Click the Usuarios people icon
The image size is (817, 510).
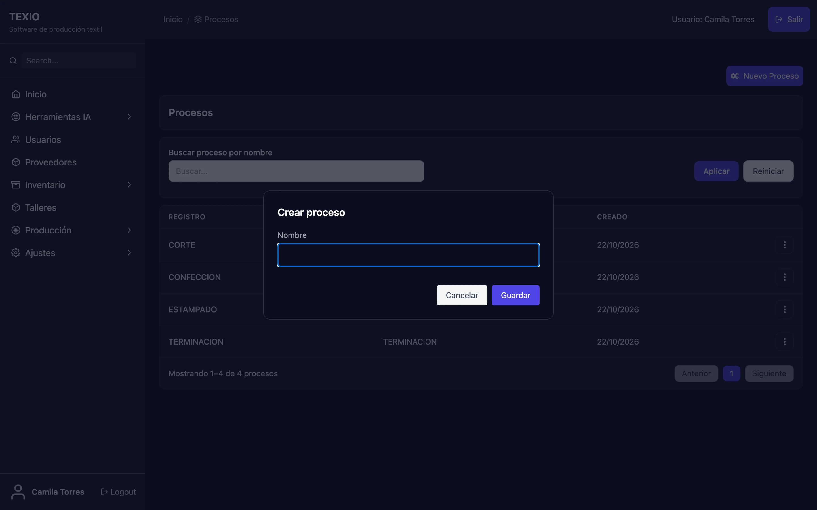click(16, 139)
